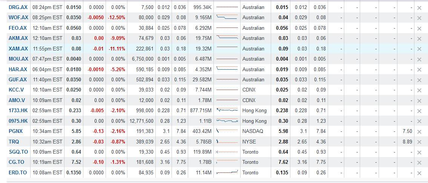Open the 1733.HK intraday sparkline chart
This screenshot has height=183, width=428.
227,110
